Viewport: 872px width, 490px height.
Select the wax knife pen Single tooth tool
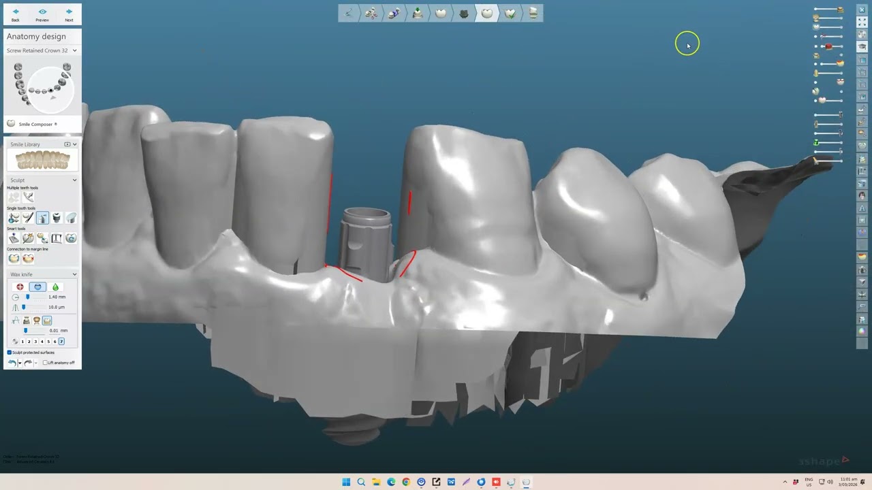pyautogui.click(x=28, y=218)
